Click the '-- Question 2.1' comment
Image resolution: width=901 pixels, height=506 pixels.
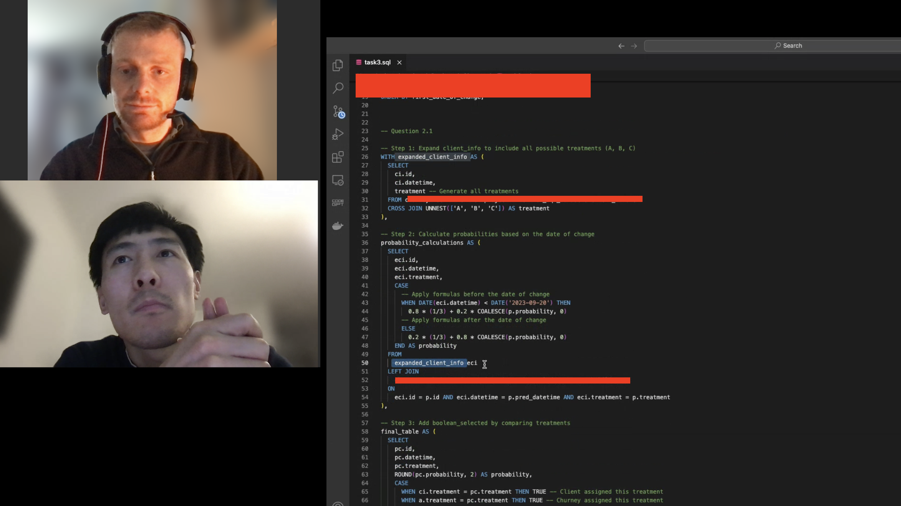[x=406, y=131]
